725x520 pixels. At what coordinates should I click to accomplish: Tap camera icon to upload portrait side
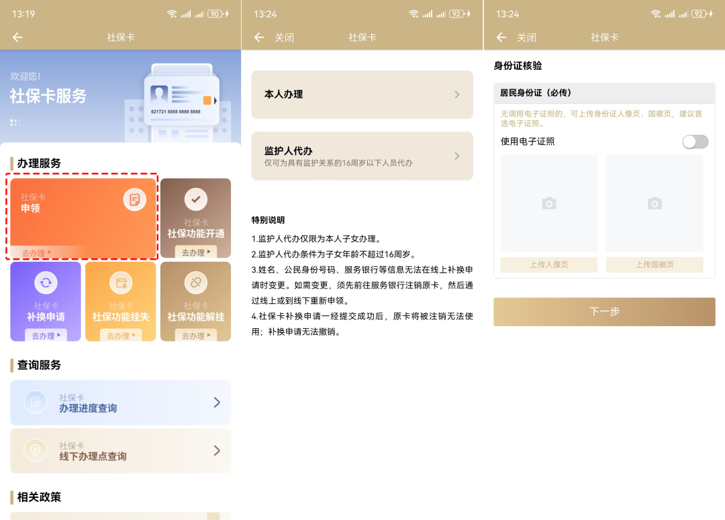pos(548,203)
